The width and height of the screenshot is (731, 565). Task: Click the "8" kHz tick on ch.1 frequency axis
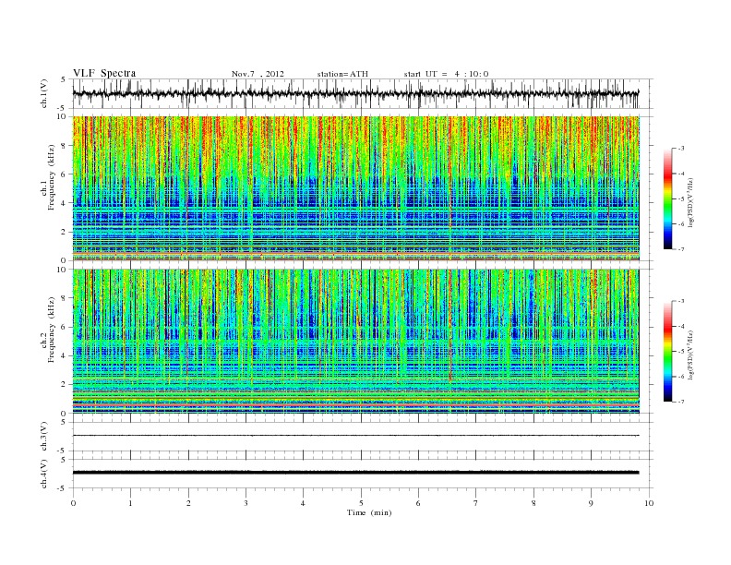pyautogui.click(x=64, y=146)
